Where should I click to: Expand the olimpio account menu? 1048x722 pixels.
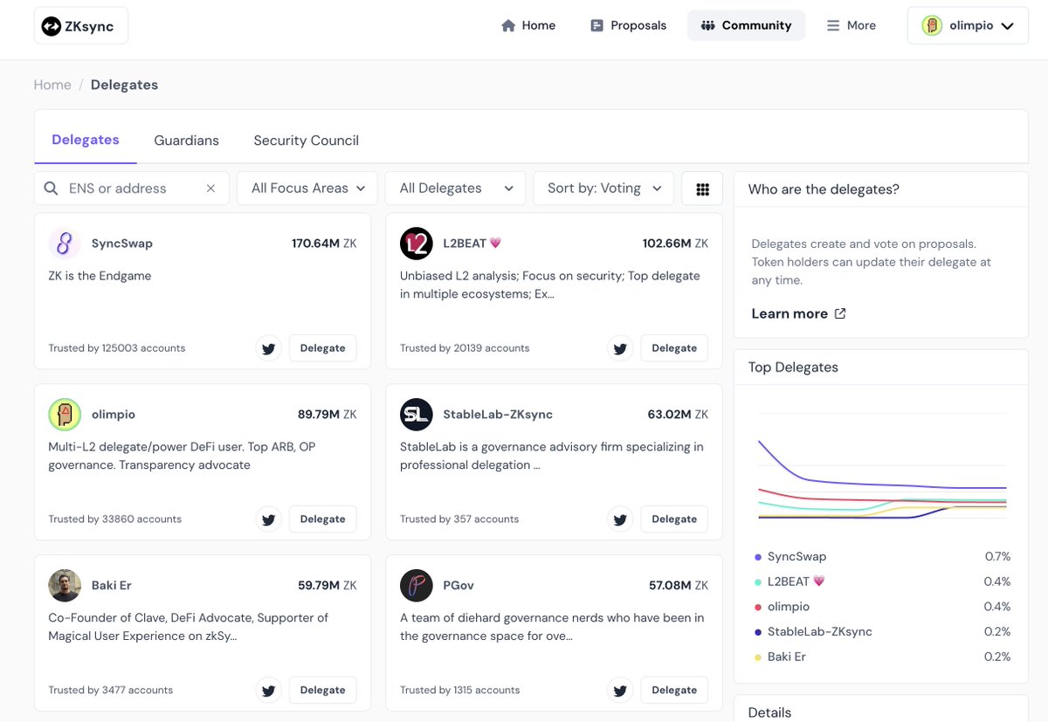pyautogui.click(x=968, y=26)
